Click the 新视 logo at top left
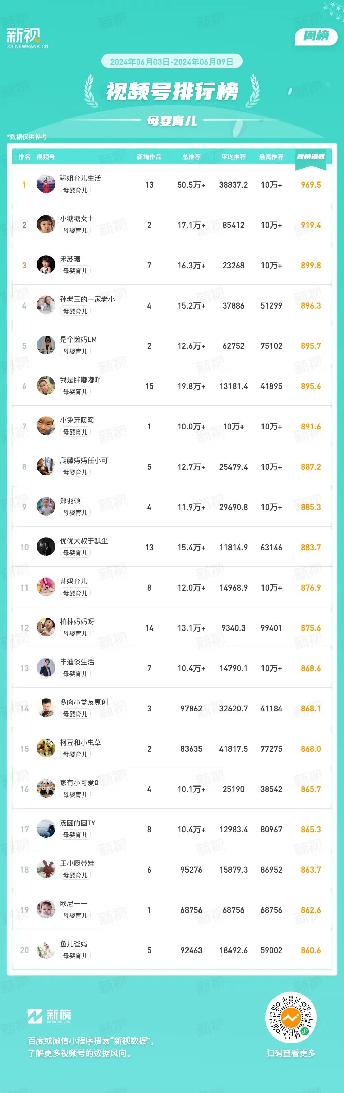The width and height of the screenshot is (344, 1093). click(x=24, y=37)
